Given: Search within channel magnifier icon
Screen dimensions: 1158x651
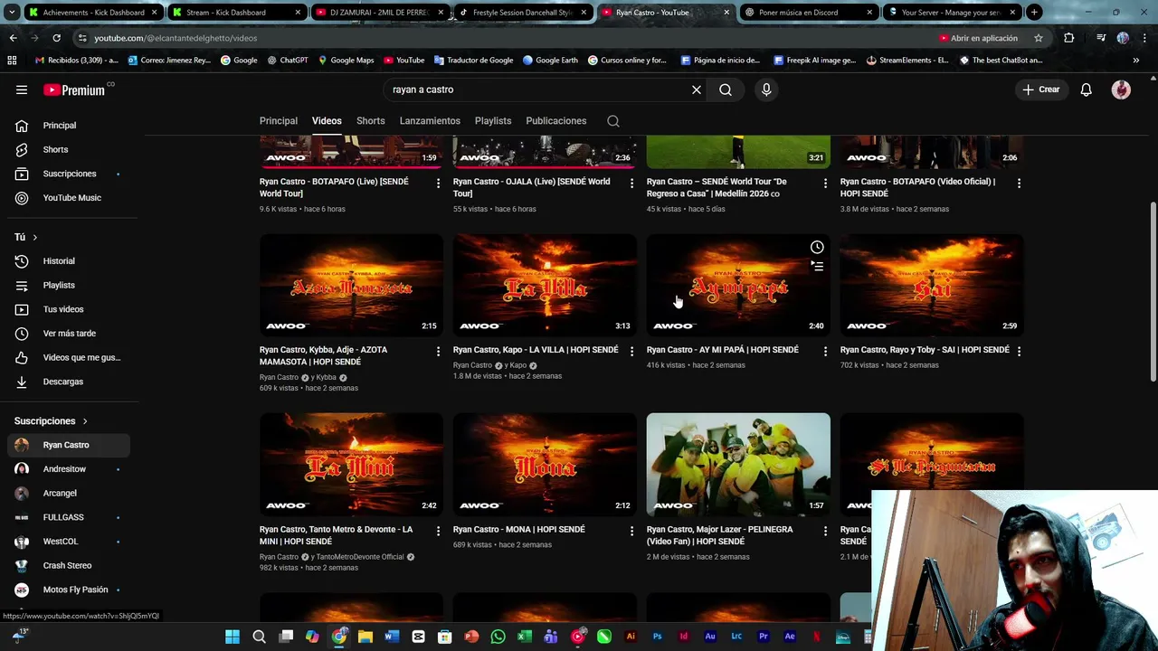Looking at the screenshot, I should pos(613,121).
